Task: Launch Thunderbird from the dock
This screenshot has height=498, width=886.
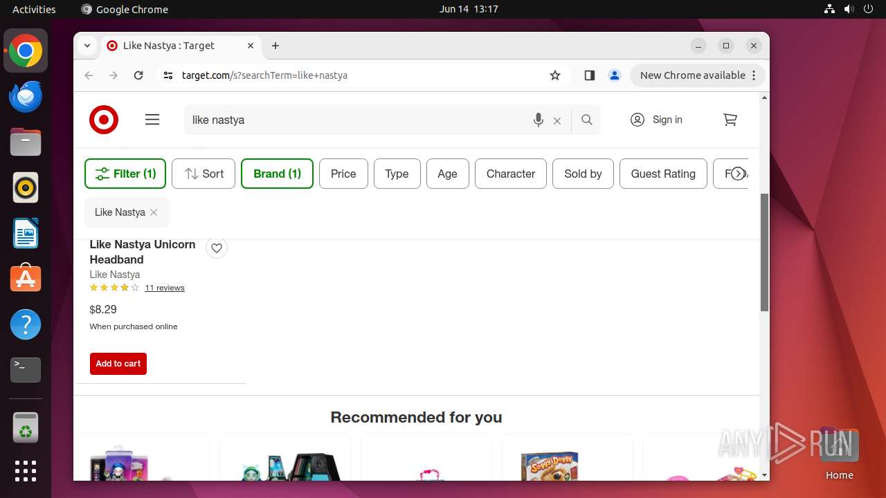Action: [26, 97]
